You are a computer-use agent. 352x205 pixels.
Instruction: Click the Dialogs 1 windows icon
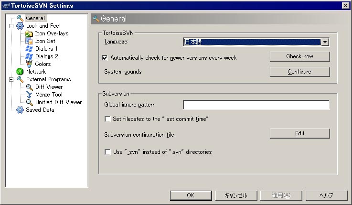(x=29, y=49)
